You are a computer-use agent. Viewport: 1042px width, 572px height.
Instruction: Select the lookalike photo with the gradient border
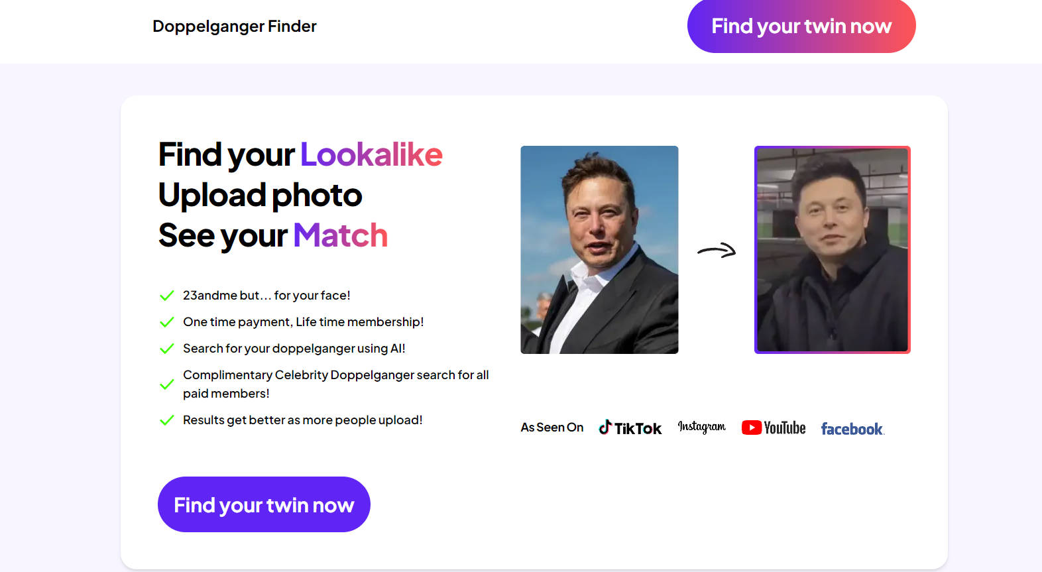(x=832, y=250)
